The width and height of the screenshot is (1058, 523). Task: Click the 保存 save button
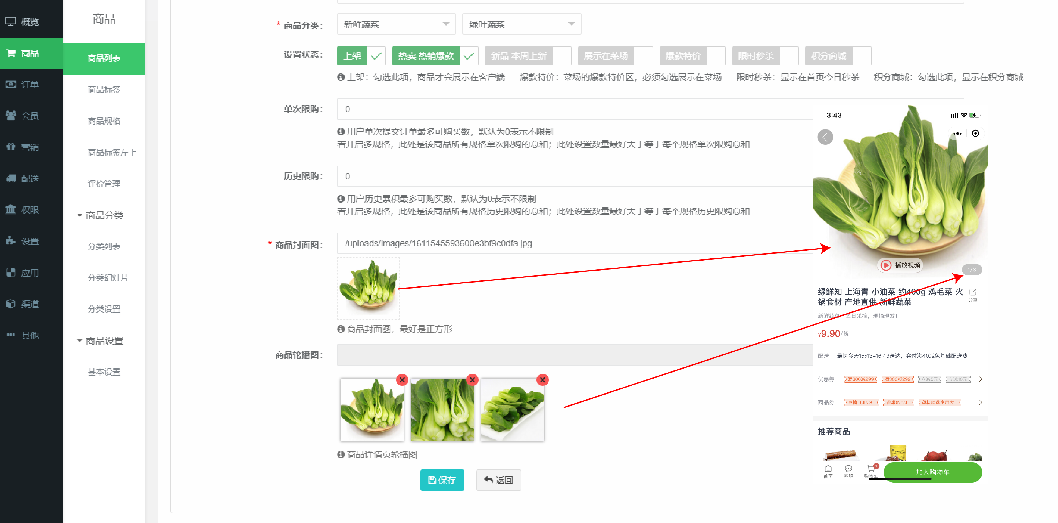pyautogui.click(x=442, y=480)
